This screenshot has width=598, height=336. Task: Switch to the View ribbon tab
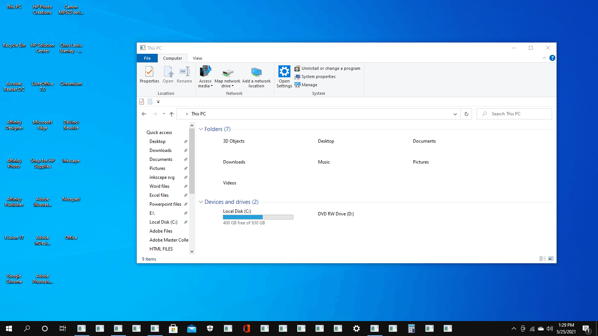pyautogui.click(x=197, y=58)
